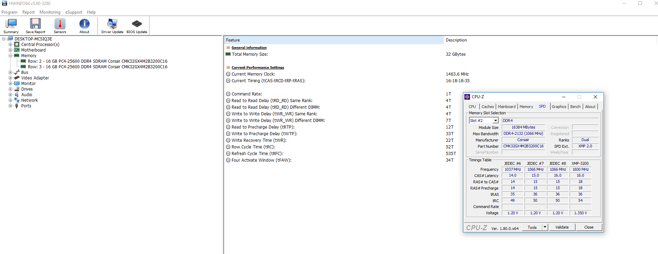
Task: Click the Row: 2 memory module icon
Action: (23, 61)
